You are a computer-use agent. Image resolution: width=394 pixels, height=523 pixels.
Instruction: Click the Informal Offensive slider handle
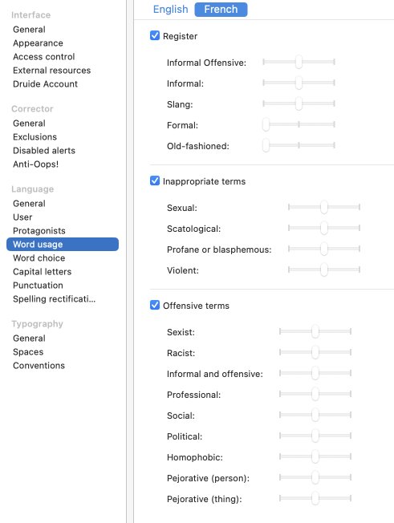[x=299, y=62]
